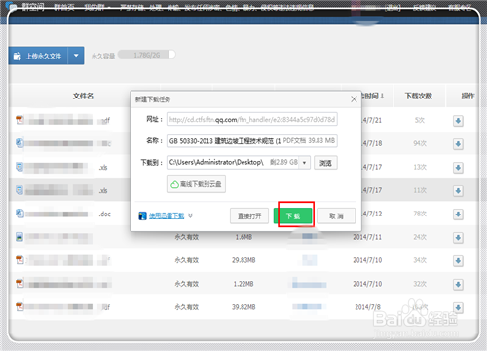Click the upload permanent file button (上传永久文件)
Image resolution: width=487 pixels, height=351 pixels.
pos(38,56)
